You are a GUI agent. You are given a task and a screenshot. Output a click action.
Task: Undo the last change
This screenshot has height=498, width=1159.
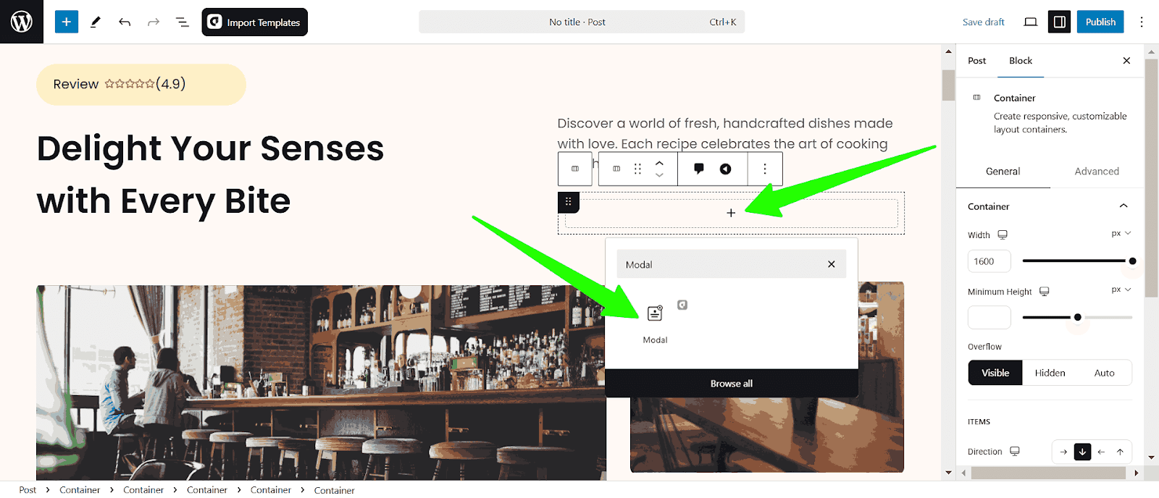coord(125,22)
